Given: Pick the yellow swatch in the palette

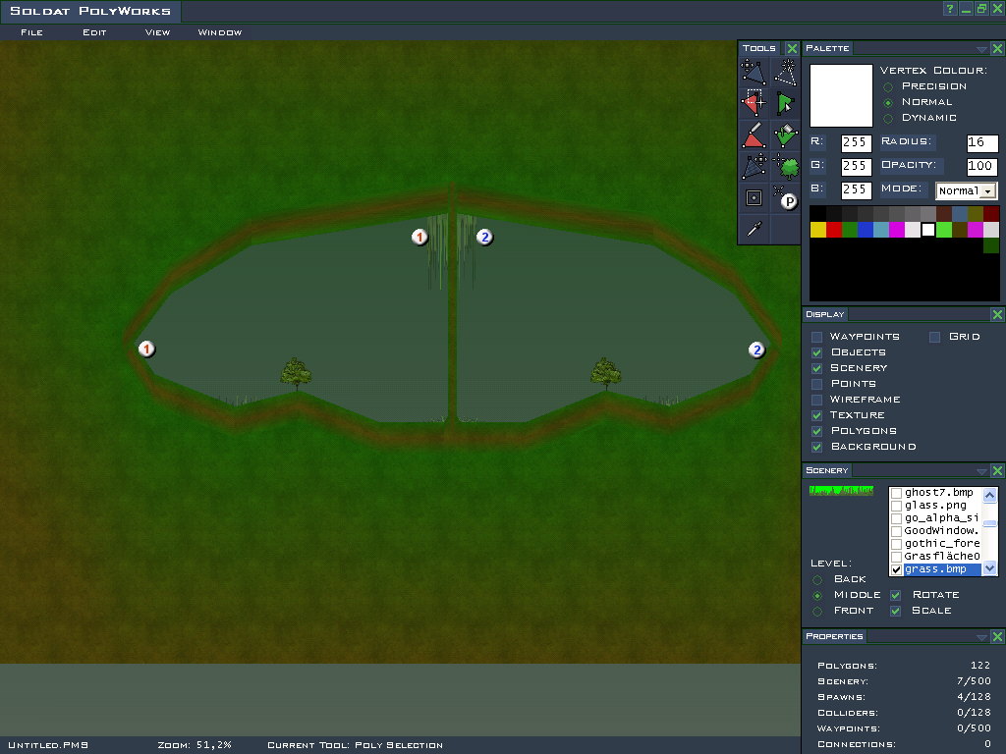Looking at the screenshot, I should point(817,229).
